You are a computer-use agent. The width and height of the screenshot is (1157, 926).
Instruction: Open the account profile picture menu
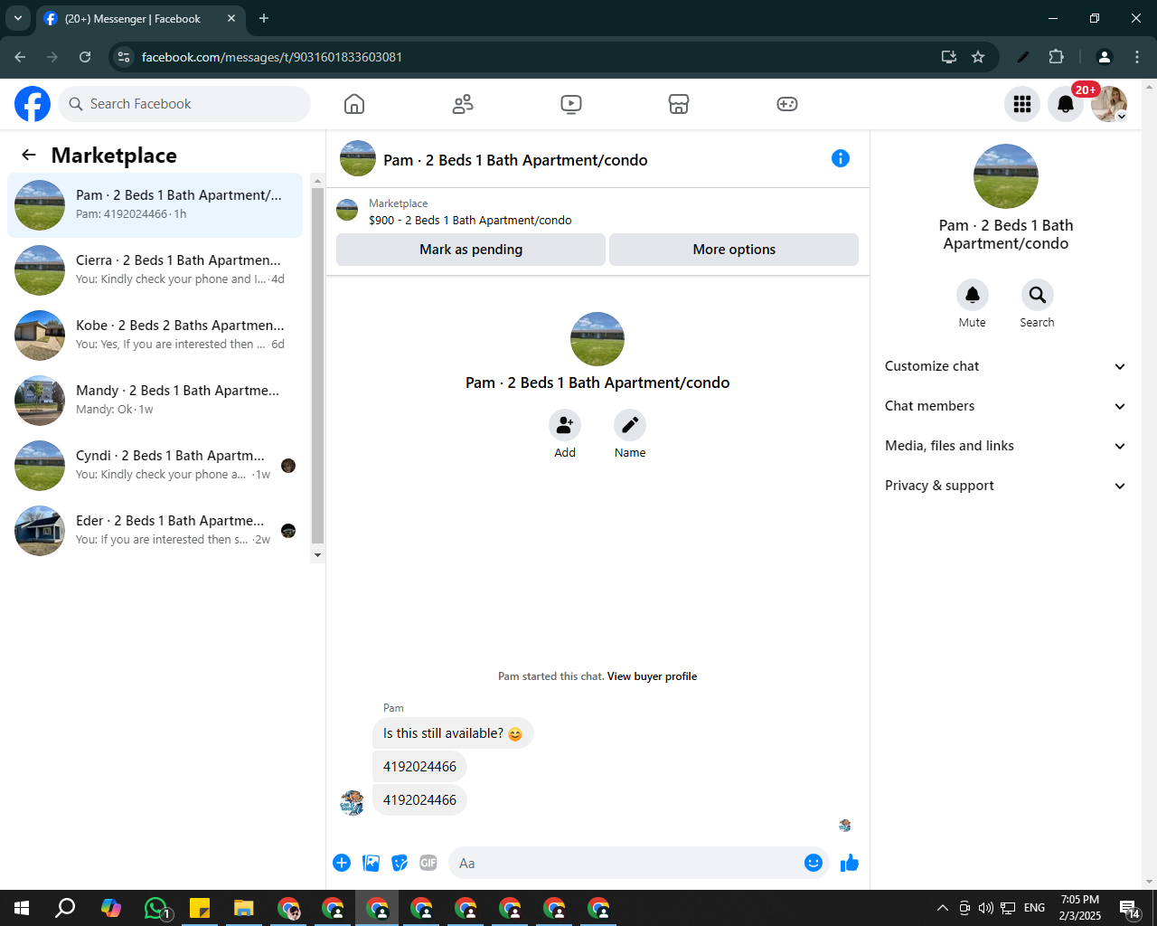point(1109,104)
